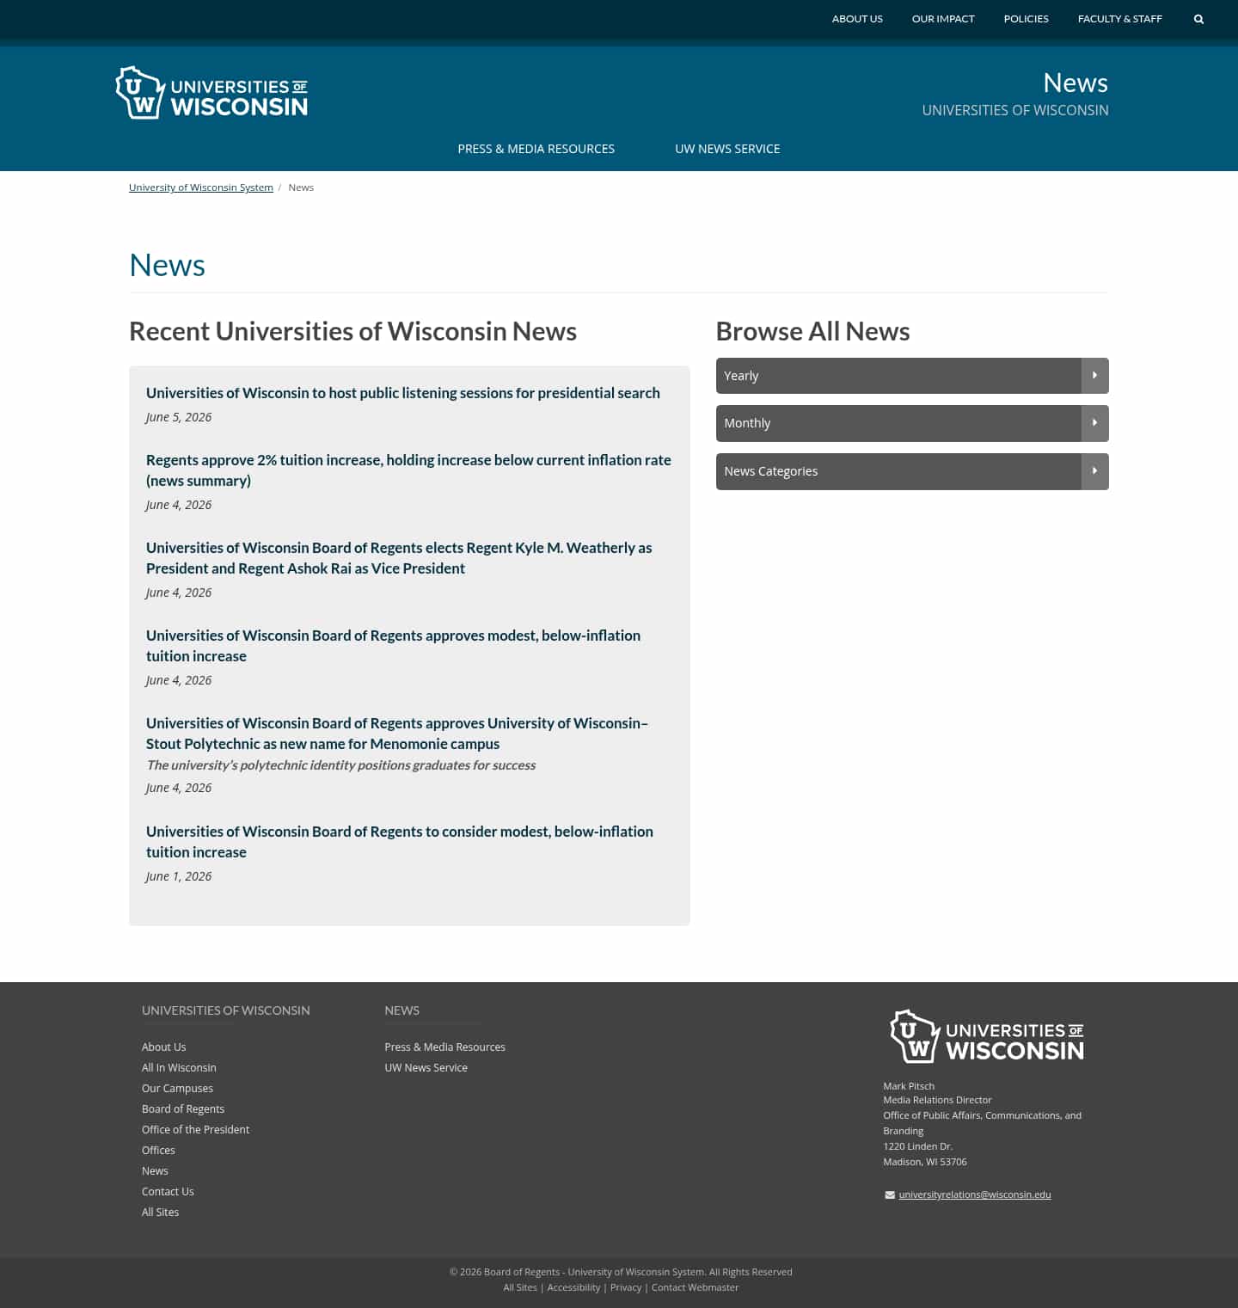Viewport: 1238px width, 1308px height.
Task: Click the Privacy link in bottom bar
Action: pos(626,1287)
